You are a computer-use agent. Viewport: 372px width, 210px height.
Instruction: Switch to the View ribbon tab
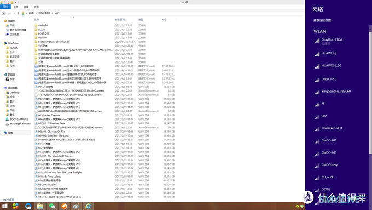[x=36, y=7]
